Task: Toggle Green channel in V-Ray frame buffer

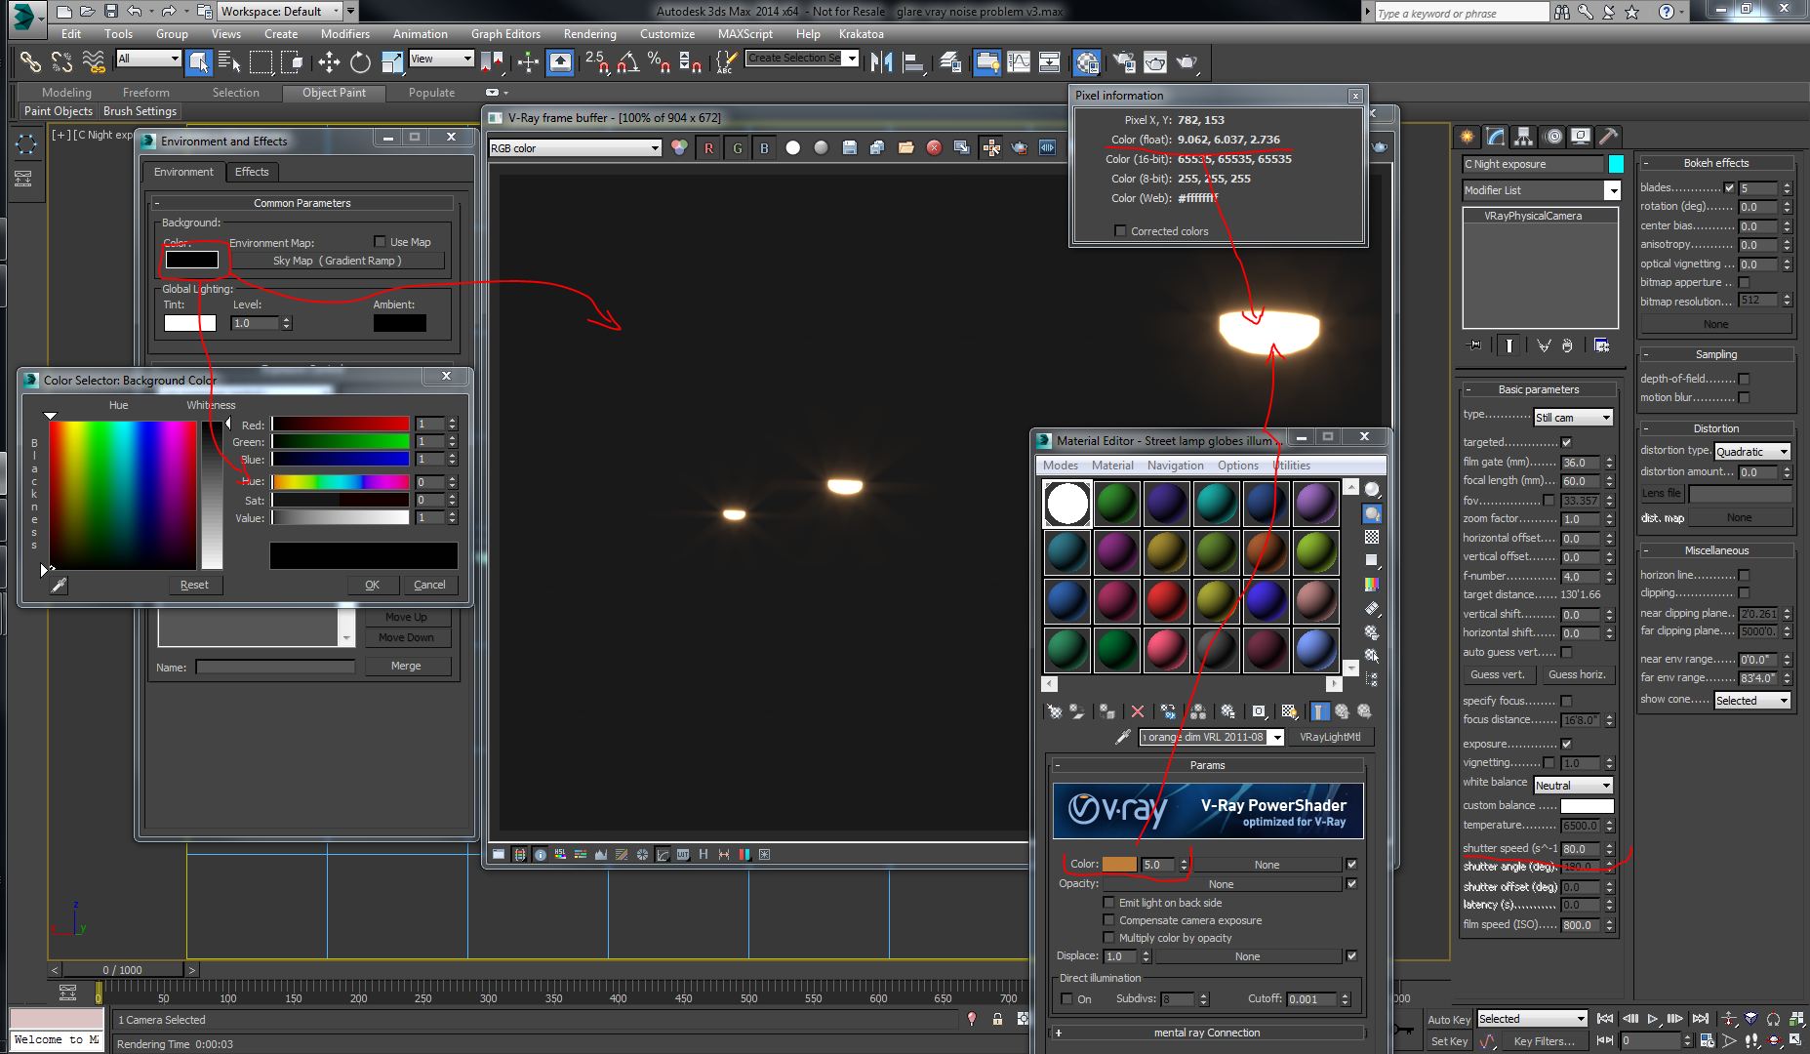Action: tap(737, 148)
